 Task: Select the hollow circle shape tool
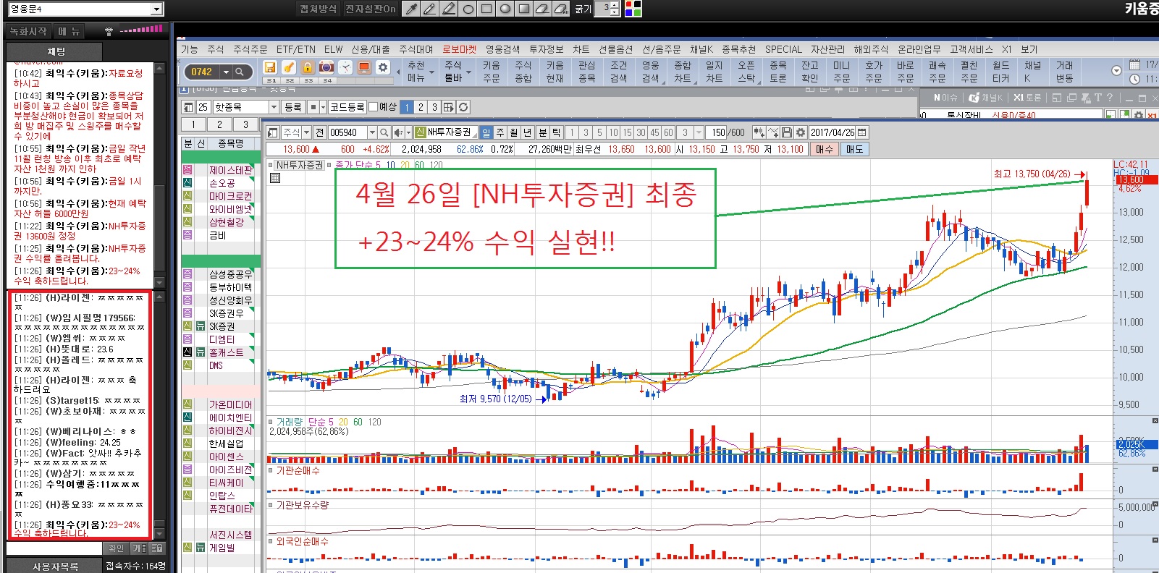click(x=468, y=9)
